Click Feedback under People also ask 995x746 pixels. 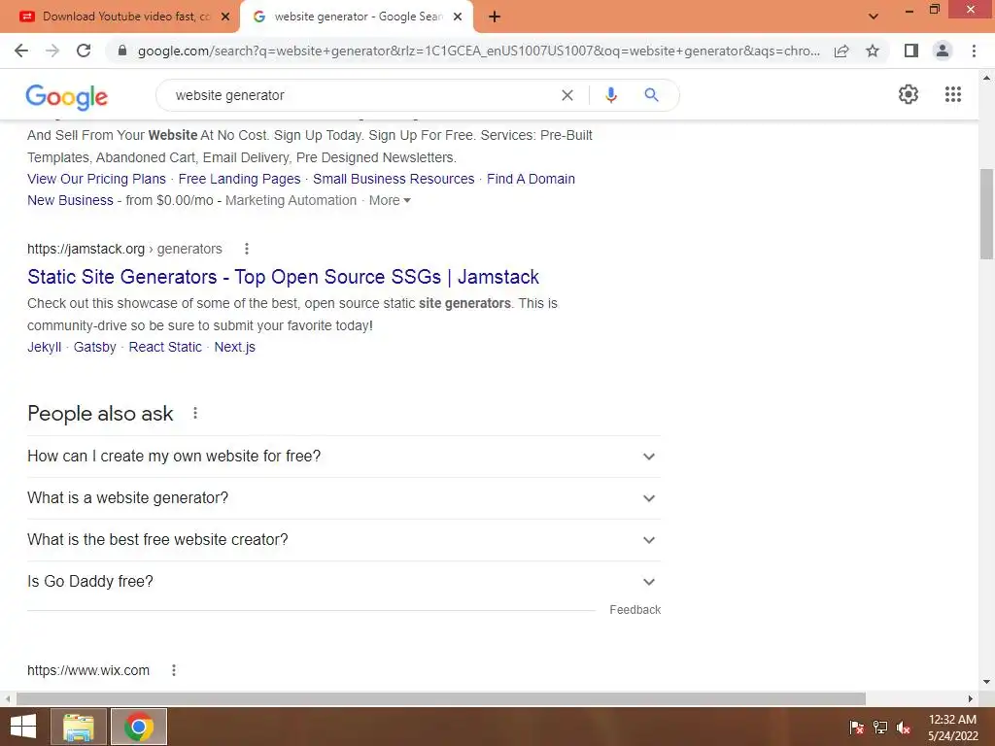click(x=635, y=610)
